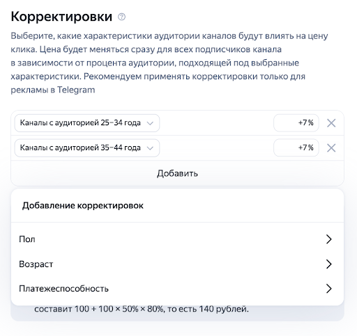This screenshot has height=336, width=357.
Task: Click the hint text about 140 рублей
Action: point(142,309)
